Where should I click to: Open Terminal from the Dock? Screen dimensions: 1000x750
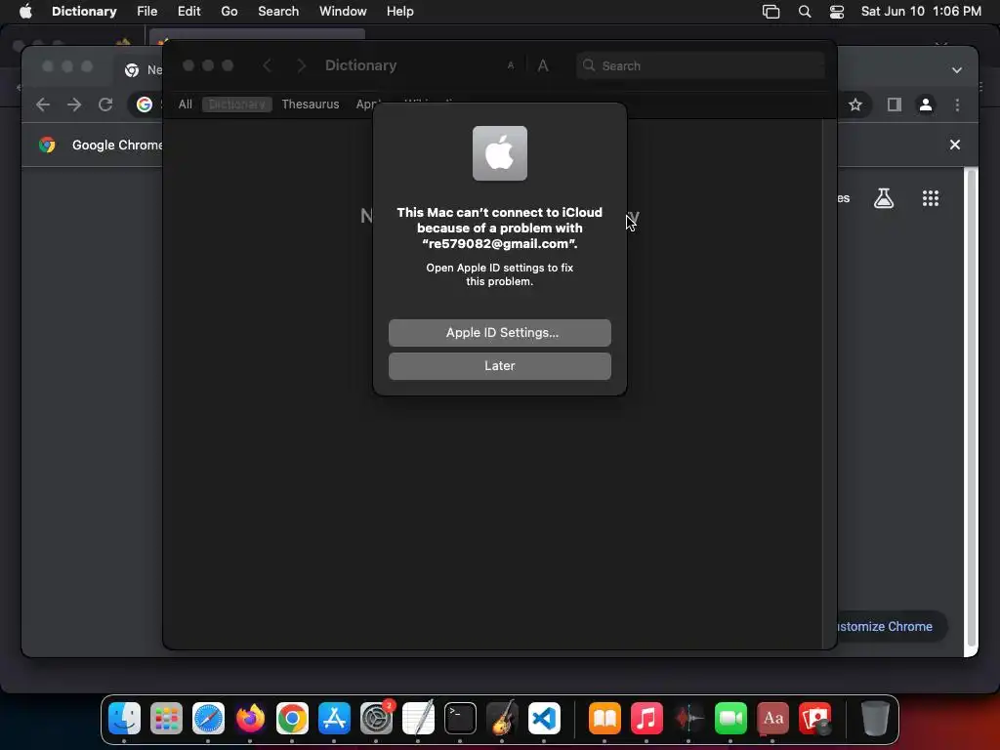coord(460,719)
